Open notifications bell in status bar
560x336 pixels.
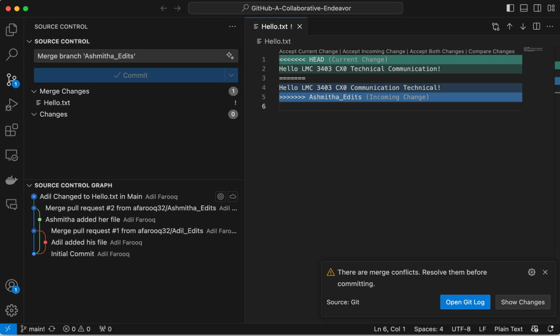pyautogui.click(x=550, y=329)
